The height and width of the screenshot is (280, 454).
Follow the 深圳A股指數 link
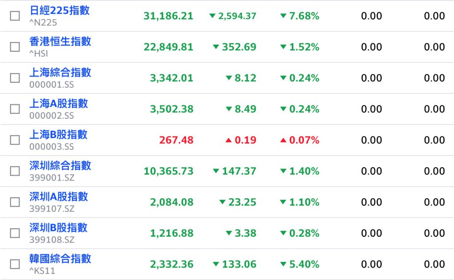pos(59,196)
